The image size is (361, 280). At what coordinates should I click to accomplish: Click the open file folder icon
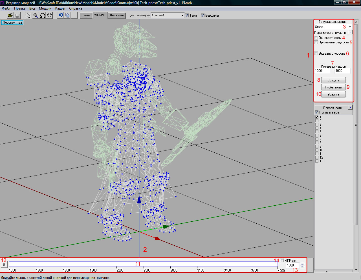pyautogui.click(x=10, y=15)
